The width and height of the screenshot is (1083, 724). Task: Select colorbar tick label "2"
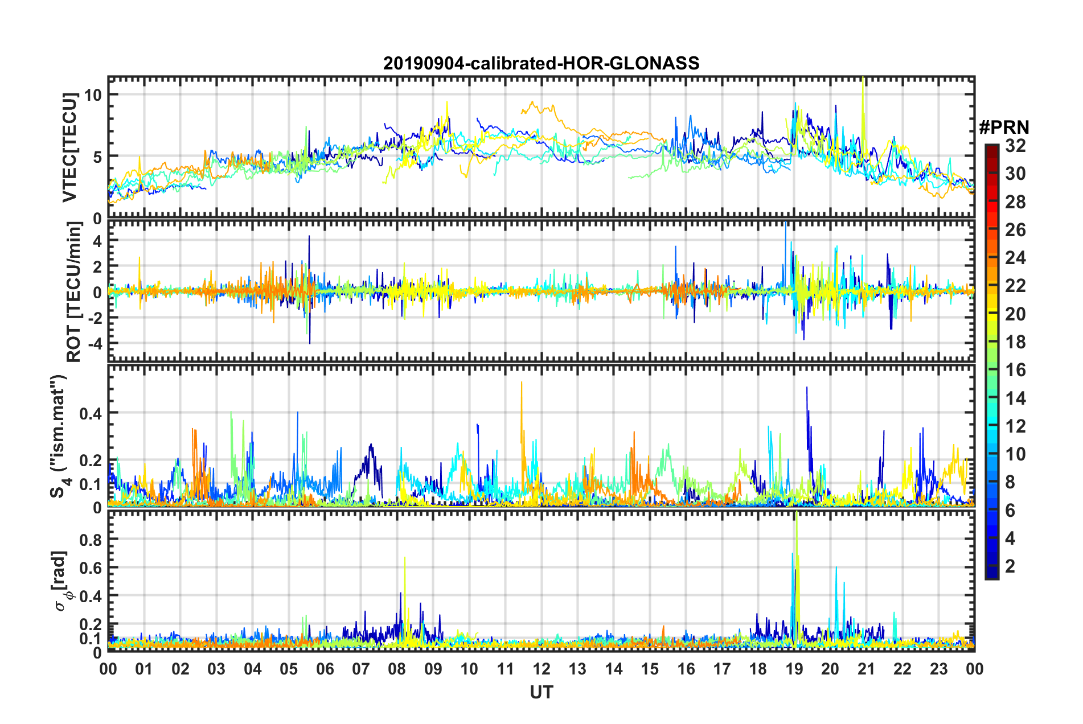click(x=1010, y=566)
